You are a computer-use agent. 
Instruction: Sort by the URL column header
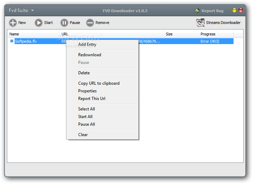point(112,34)
